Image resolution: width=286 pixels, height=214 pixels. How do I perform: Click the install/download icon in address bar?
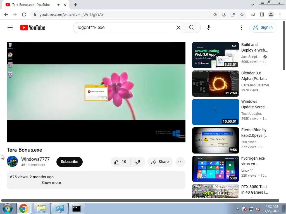[224, 14]
